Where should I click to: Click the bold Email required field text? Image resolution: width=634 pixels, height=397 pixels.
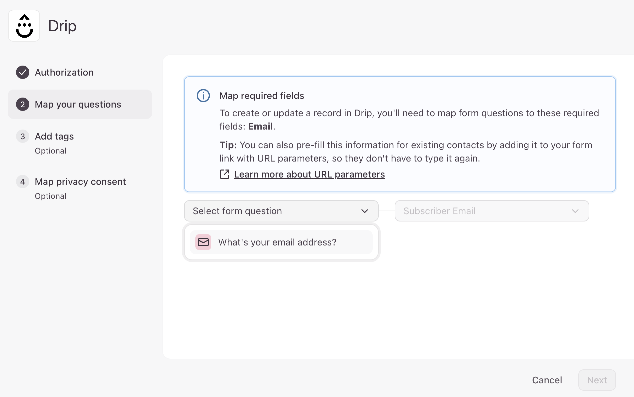point(260,126)
